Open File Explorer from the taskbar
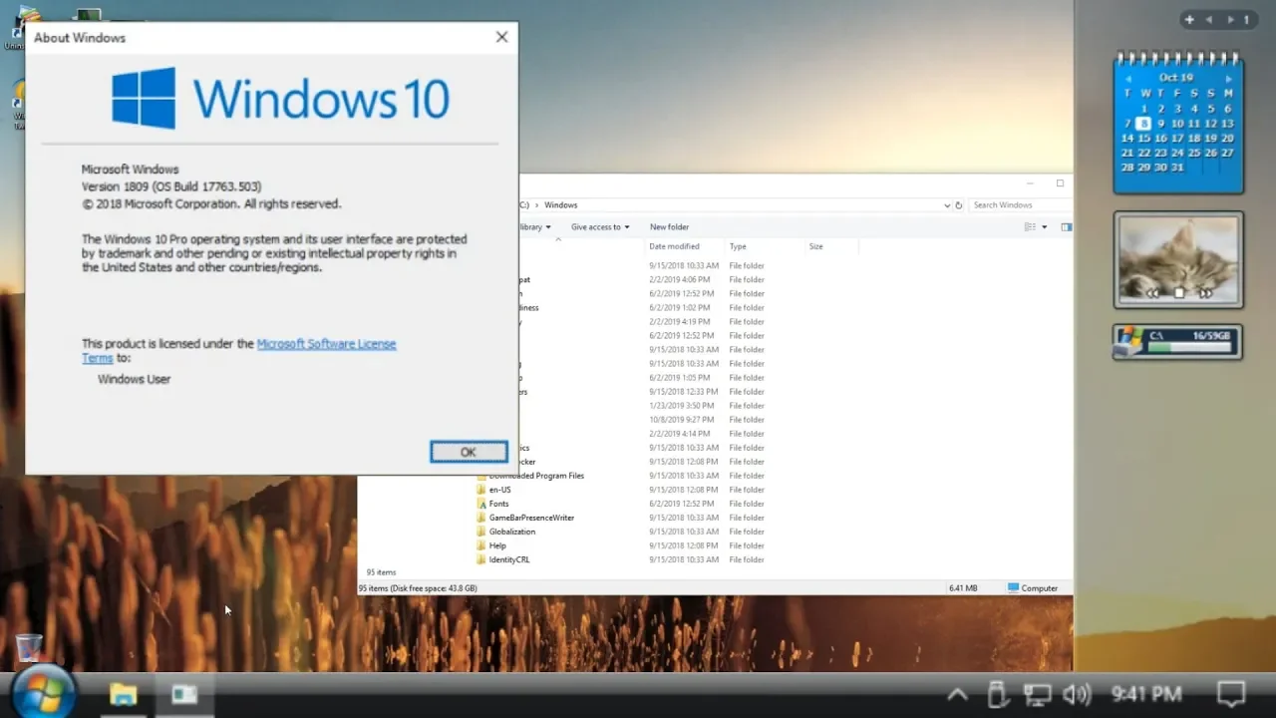The width and height of the screenshot is (1276, 718). pyautogui.click(x=124, y=694)
